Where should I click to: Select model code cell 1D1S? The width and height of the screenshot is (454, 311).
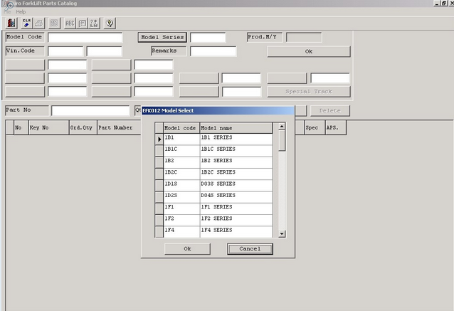181,186
